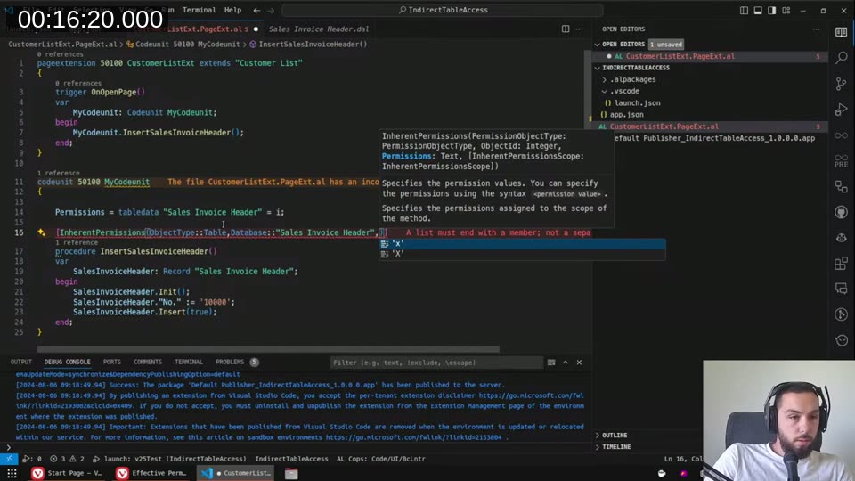Image resolution: width=855 pixels, height=481 pixels.
Task: Go back with the navigation left arrow
Action: coord(256,11)
